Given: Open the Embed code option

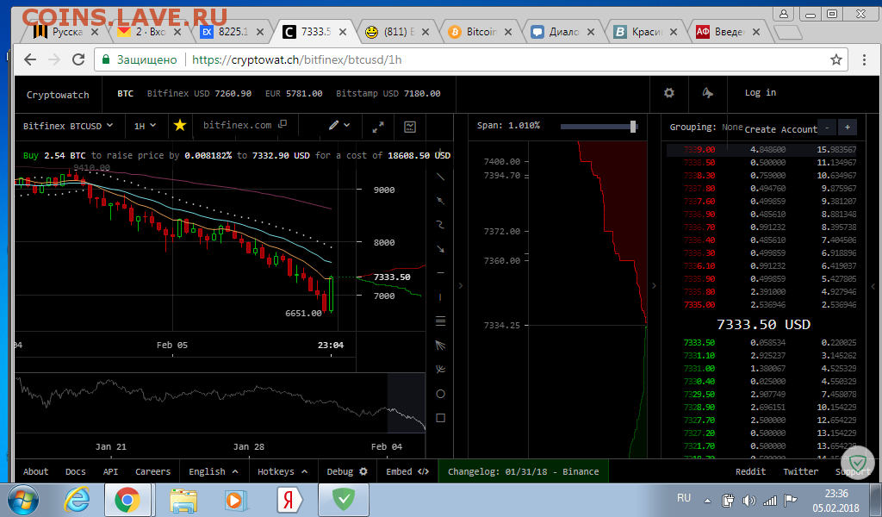Looking at the screenshot, I should click(x=407, y=471).
